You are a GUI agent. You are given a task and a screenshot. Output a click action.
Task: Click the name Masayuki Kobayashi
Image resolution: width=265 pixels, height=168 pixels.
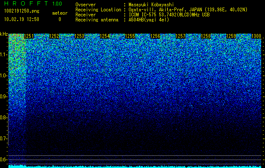coord(151,5)
